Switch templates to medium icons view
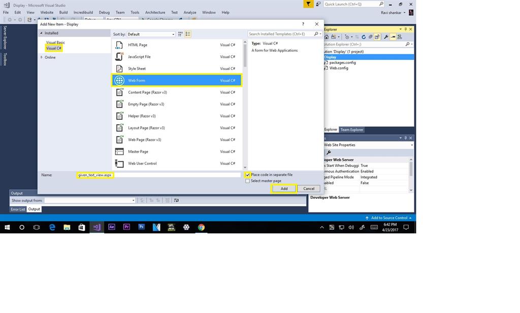The image size is (520, 313). [180, 34]
